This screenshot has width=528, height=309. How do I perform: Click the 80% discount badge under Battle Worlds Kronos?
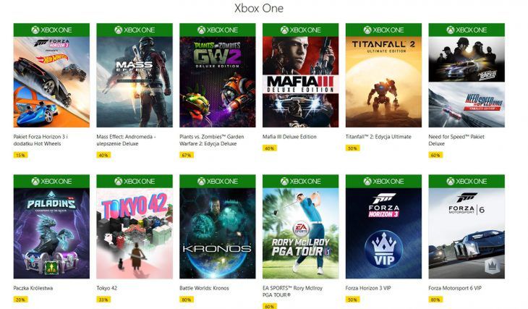[187, 300]
